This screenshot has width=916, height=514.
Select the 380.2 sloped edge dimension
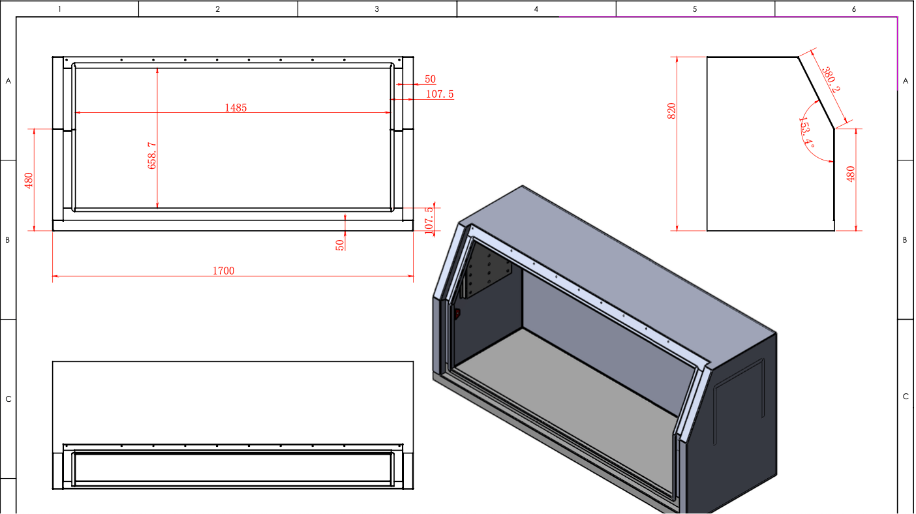(830, 80)
